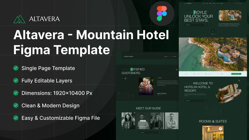249x140 pixels.
Task: Click the search icon in mockup navbar
Action: pos(238,3)
